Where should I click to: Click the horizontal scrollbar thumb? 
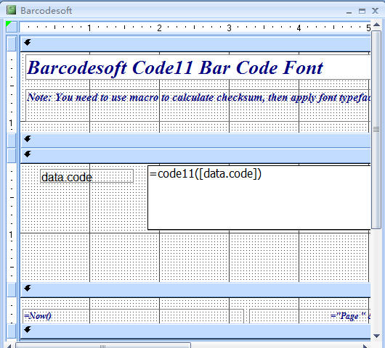pyautogui.click(x=103, y=346)
